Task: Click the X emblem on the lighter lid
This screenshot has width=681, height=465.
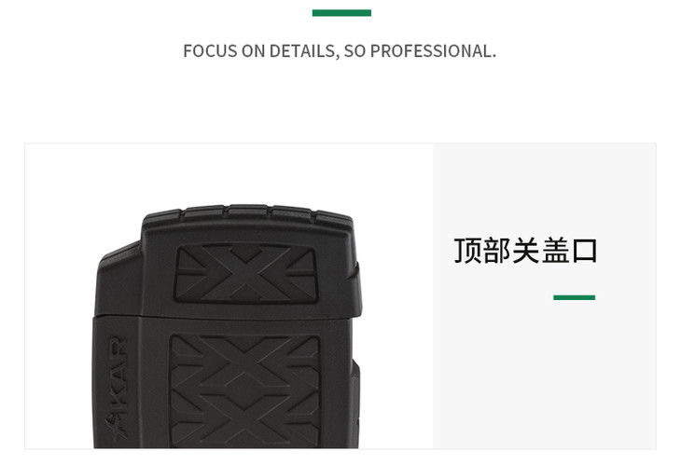Action: pos(246,273)
